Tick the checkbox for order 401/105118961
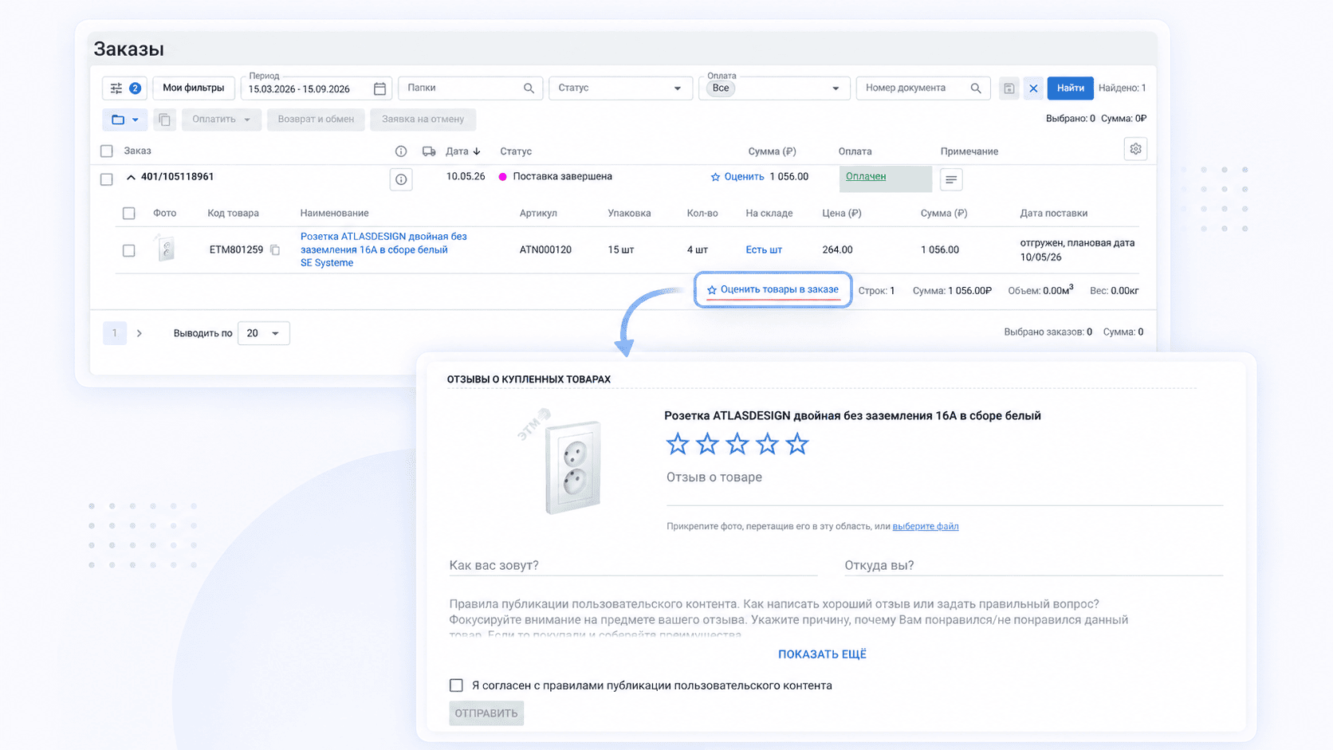 coord(107,179)
